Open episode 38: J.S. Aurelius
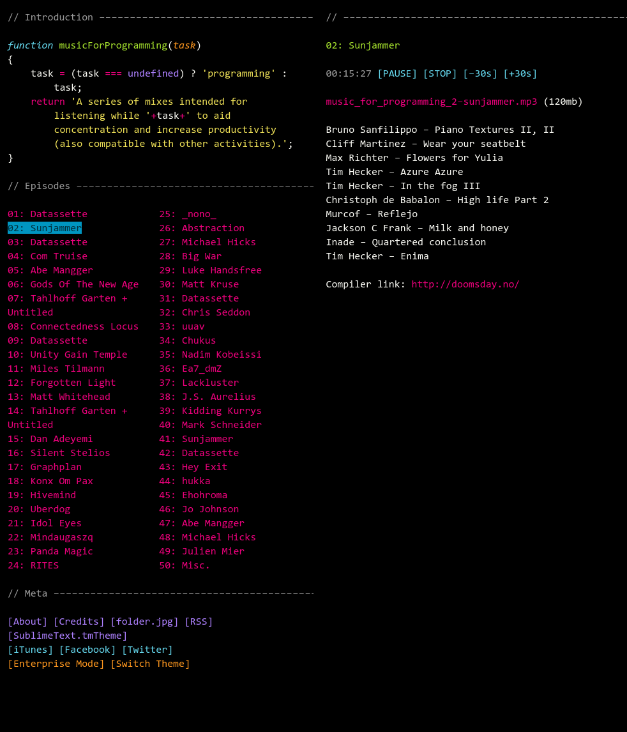627x732 pixels. tap(208, 397)
